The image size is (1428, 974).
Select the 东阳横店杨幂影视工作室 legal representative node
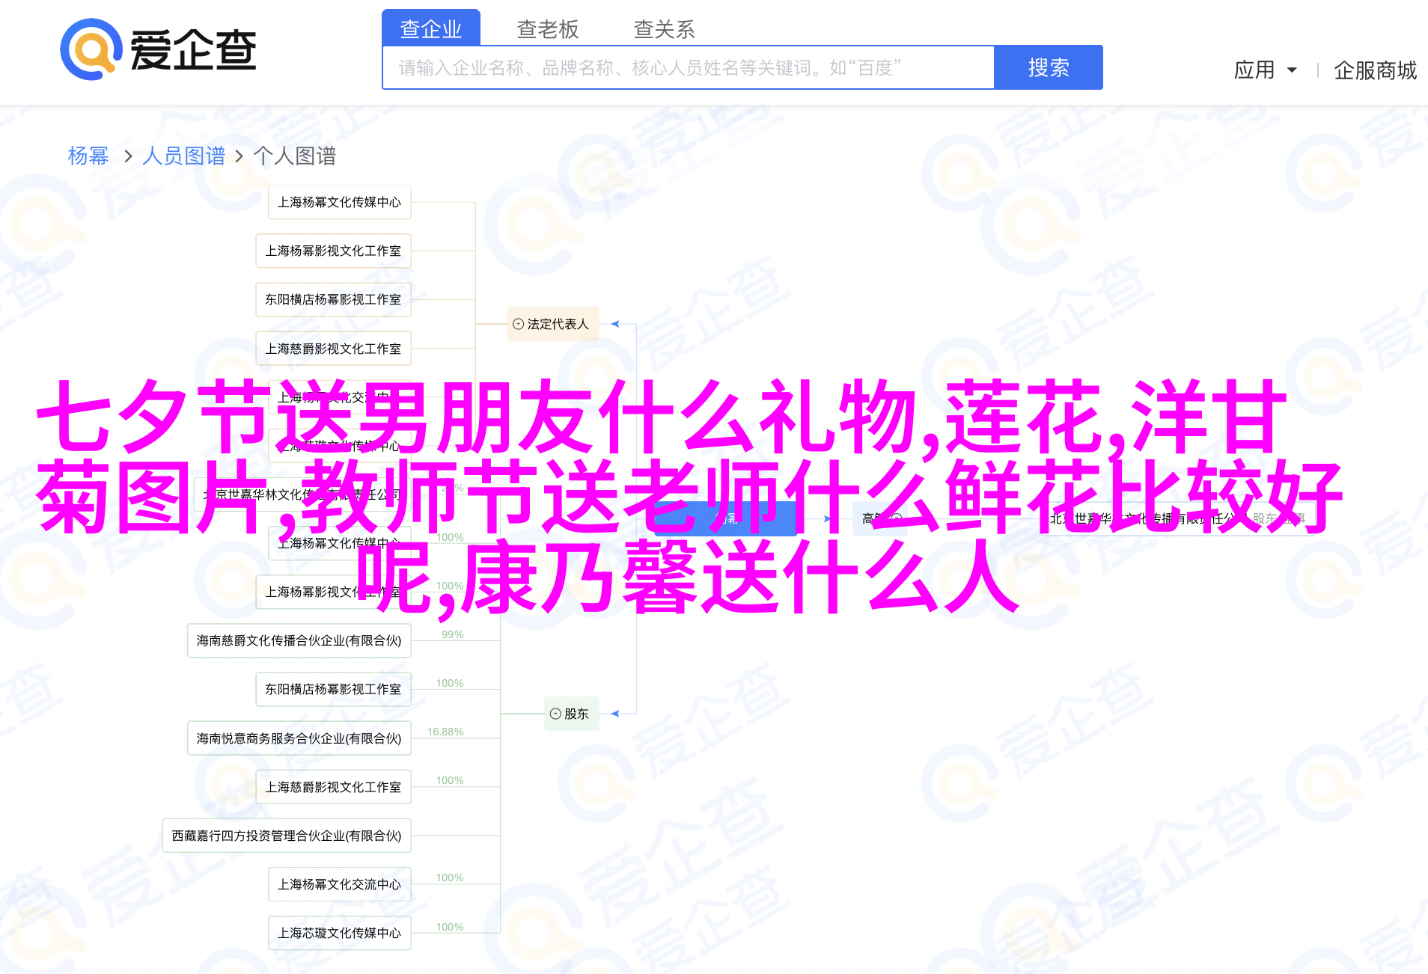[333, 299]
